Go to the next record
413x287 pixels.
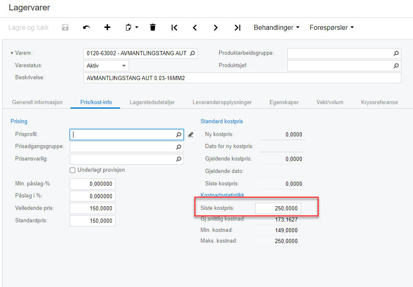(216, 27)
